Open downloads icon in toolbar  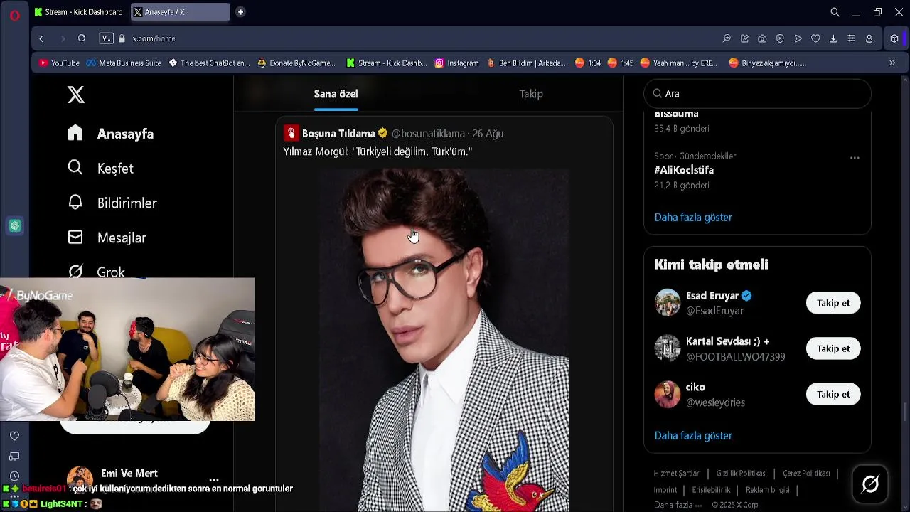[x=833, y=38]
